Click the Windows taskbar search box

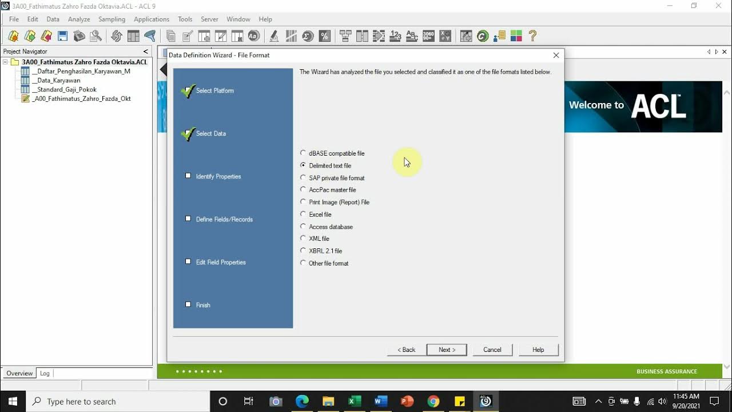click(118, 401)
